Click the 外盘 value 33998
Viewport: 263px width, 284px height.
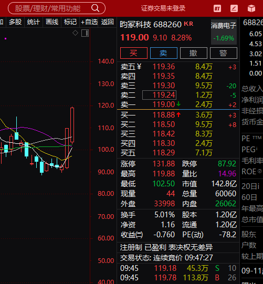click(164, 204)
